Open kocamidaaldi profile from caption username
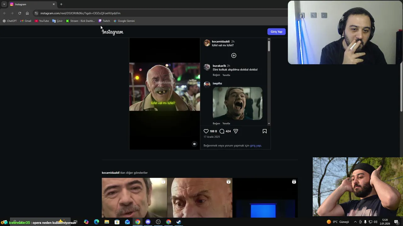Image resolution: width=403 pixels, height=226 pixels. [x=221, y=41]
